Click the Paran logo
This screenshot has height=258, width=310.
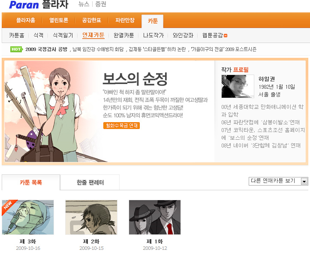[24, 5]
